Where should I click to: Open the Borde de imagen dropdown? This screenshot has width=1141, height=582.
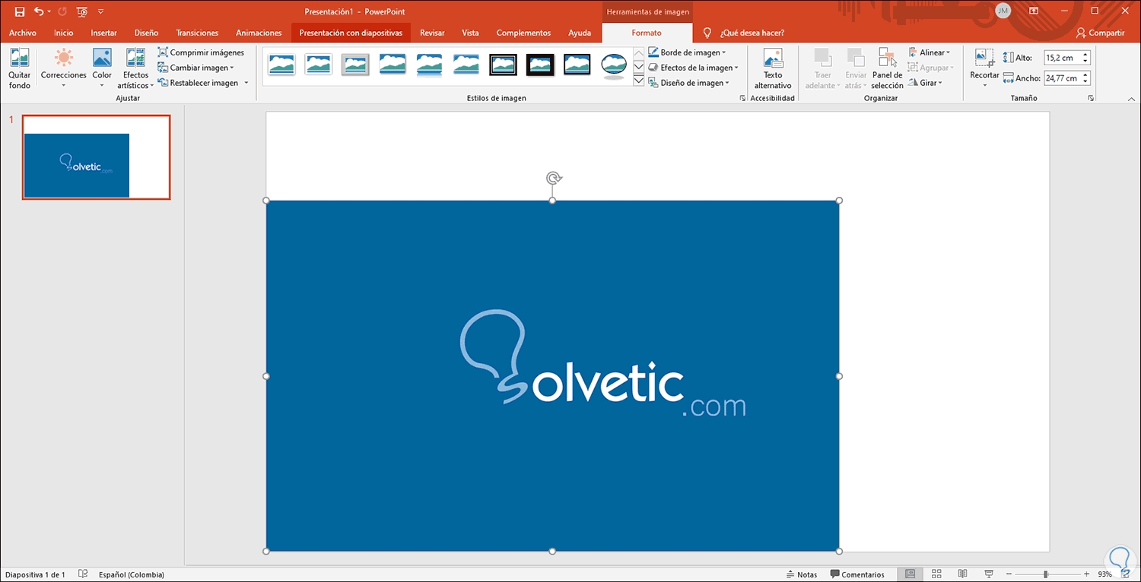click(x=687, y=52)
